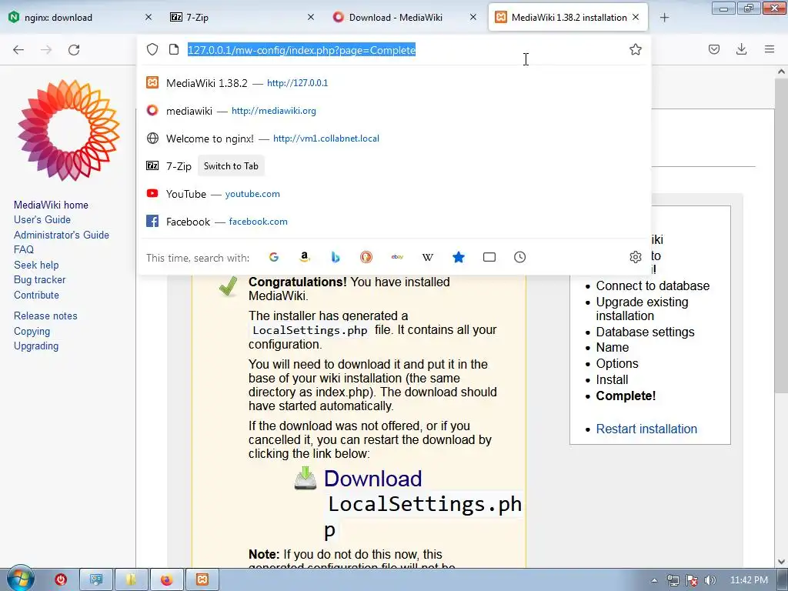Open the downloads arrow icon

[741, 49]
